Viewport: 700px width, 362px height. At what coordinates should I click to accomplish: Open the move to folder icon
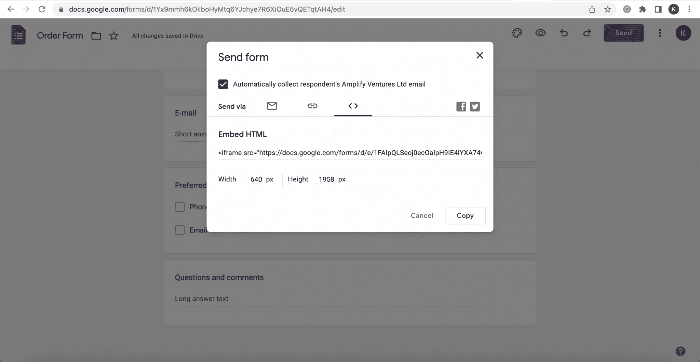point(96,36)
